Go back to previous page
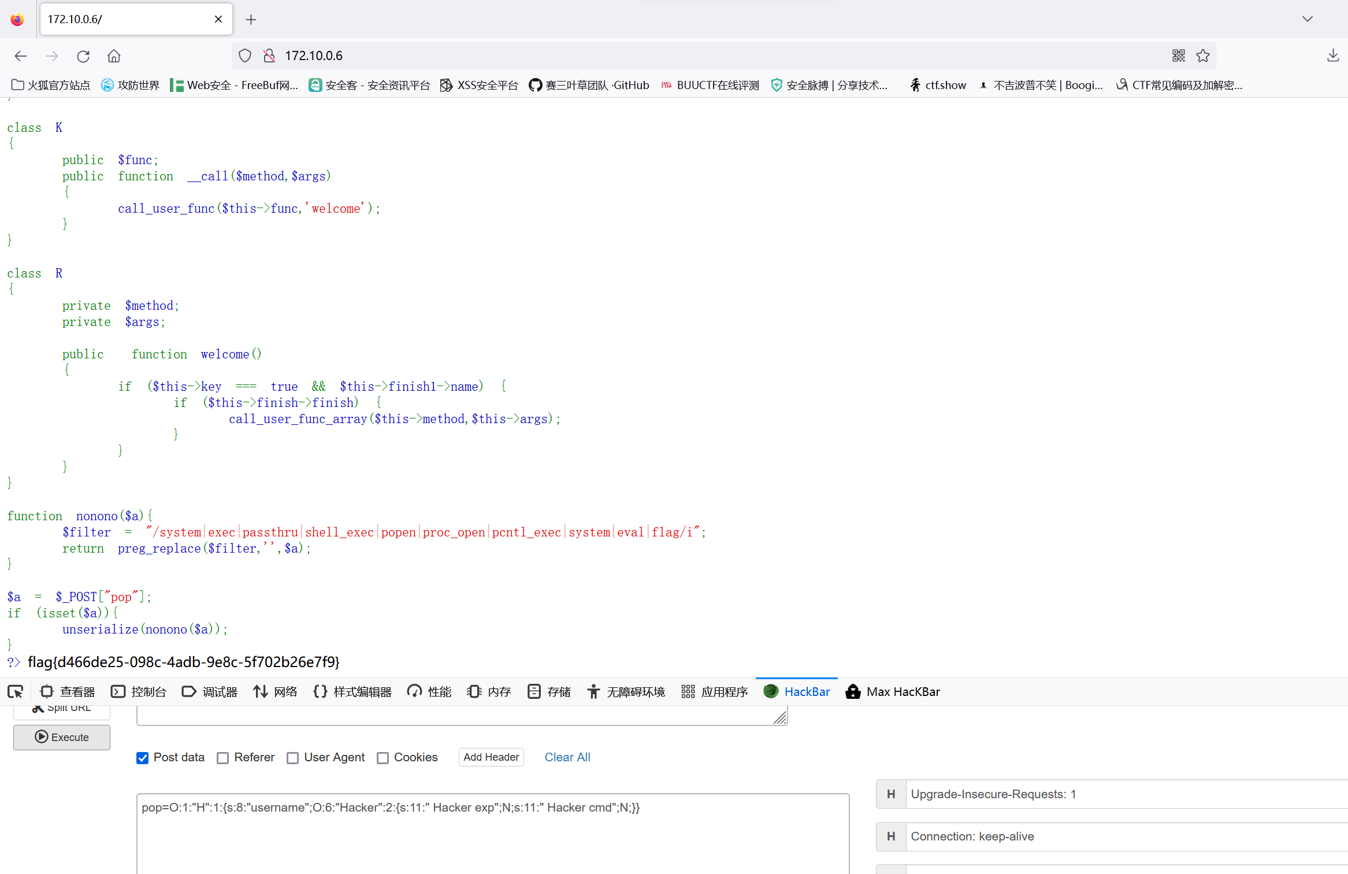The height and width of the screenshot is (874, 1348). coord(21,56)
